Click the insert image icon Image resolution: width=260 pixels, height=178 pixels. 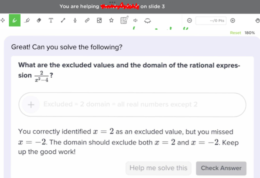pyautogui.click(x=99, y=20)
